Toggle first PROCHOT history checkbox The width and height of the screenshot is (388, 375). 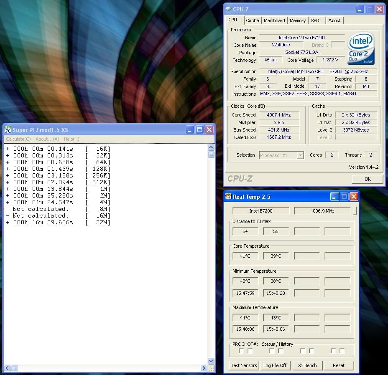[x=250, y=351]
